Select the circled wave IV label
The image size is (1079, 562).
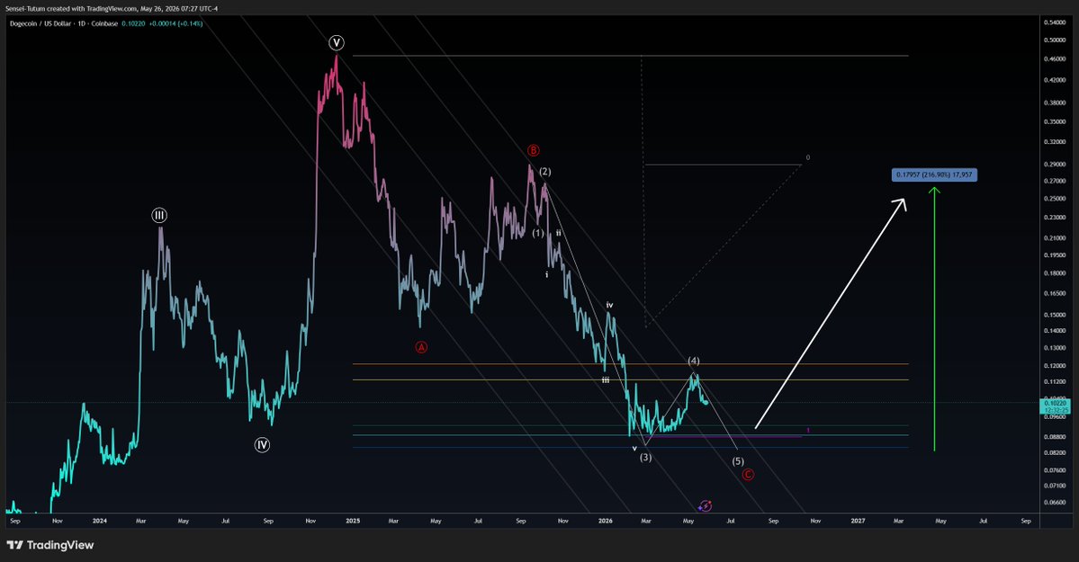[x=262, y=445]
